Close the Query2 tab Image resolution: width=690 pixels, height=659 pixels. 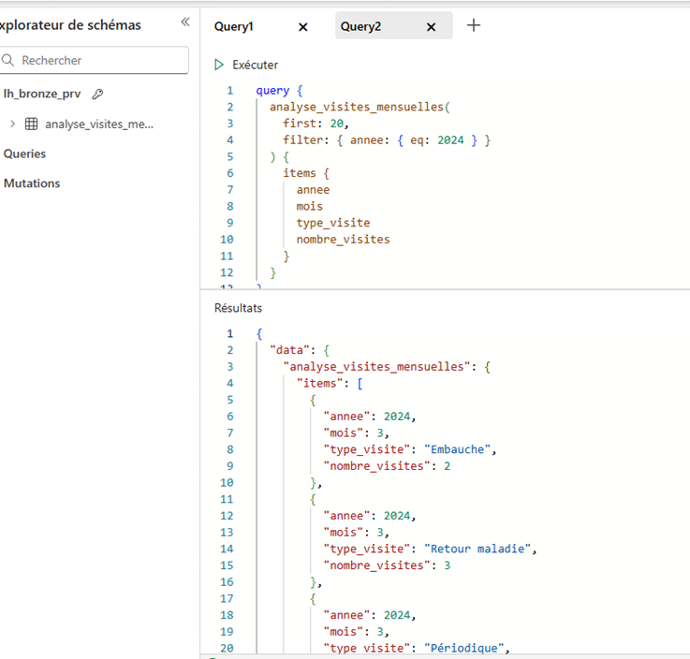click(x=431, y=27)
